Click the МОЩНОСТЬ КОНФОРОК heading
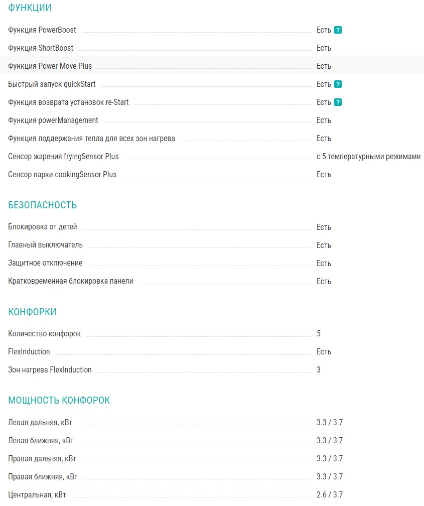This screenshot has width=424, height=506. click(x=59, y=401)
